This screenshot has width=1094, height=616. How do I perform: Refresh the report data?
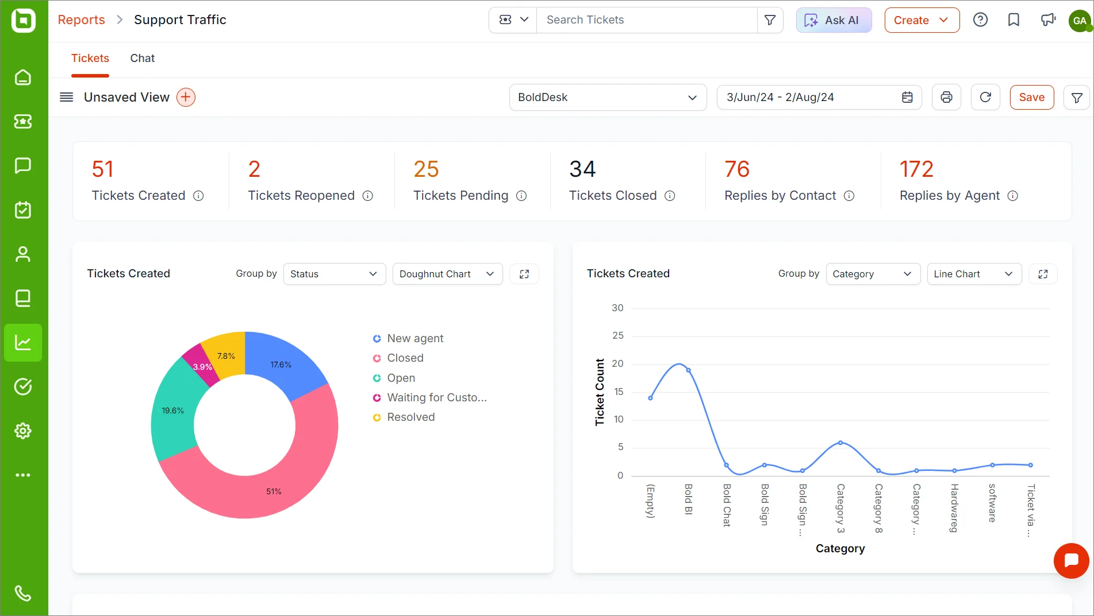985,98
